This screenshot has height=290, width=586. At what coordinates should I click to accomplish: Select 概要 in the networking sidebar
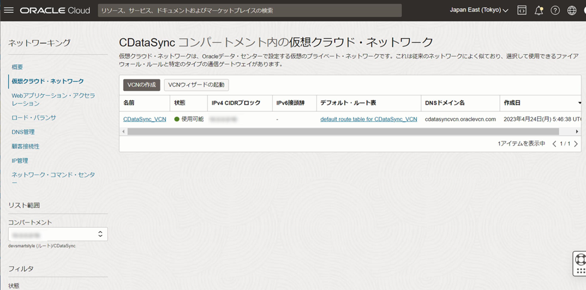point(17,67)
